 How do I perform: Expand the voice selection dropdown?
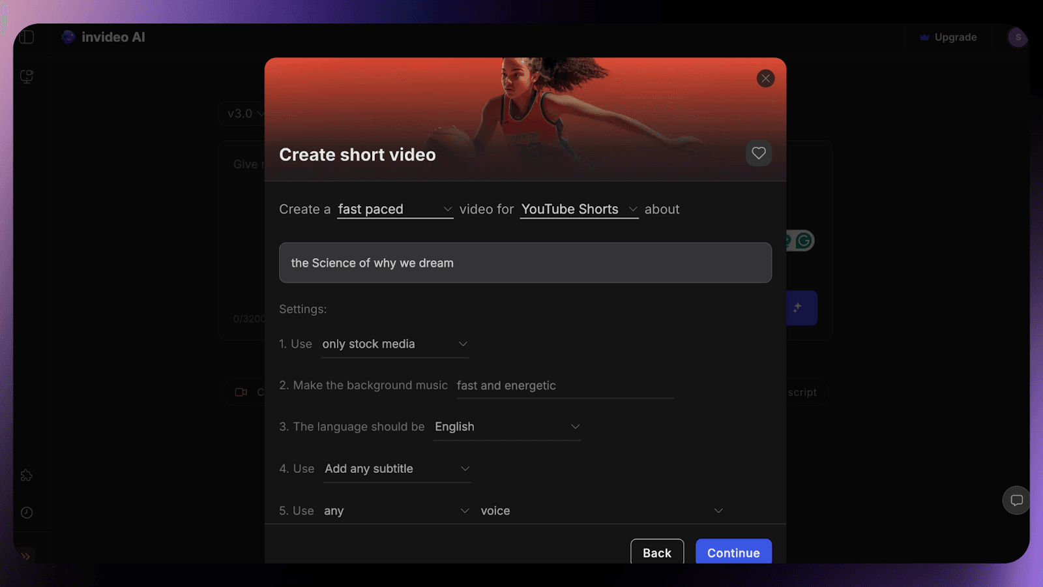click(602, 511)
